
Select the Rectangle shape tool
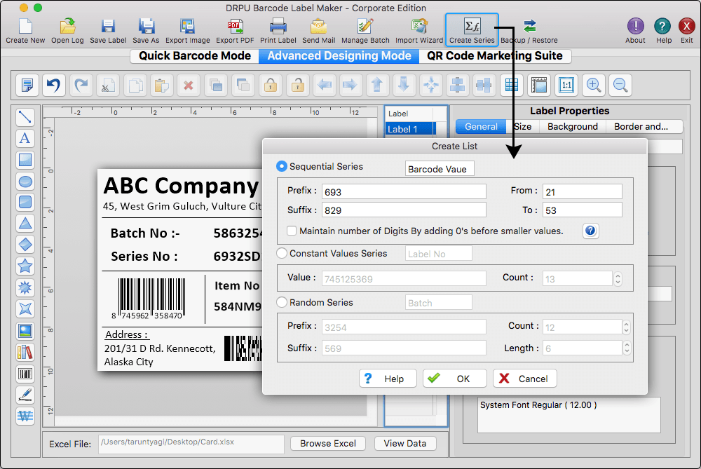[x=25, y=160]
